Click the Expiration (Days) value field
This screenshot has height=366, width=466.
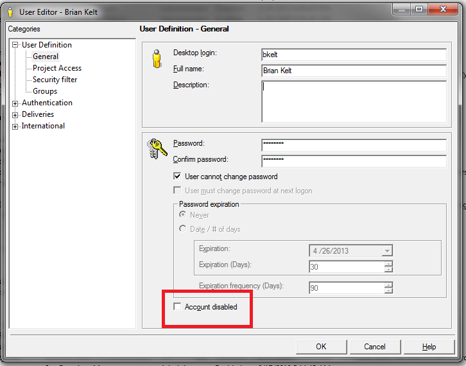point(347,266)
